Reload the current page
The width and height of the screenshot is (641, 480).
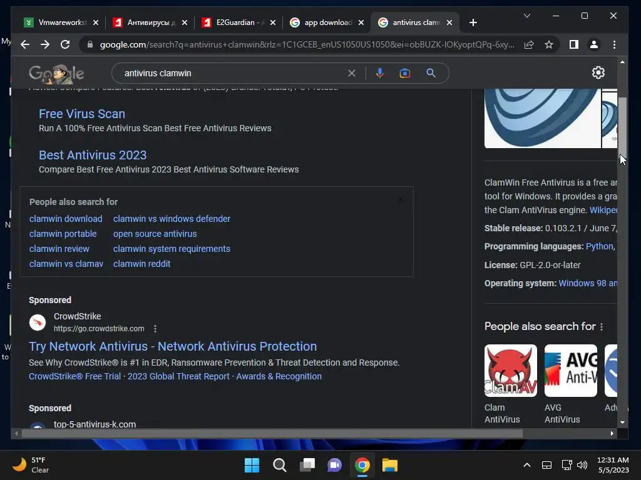(65, 44)
